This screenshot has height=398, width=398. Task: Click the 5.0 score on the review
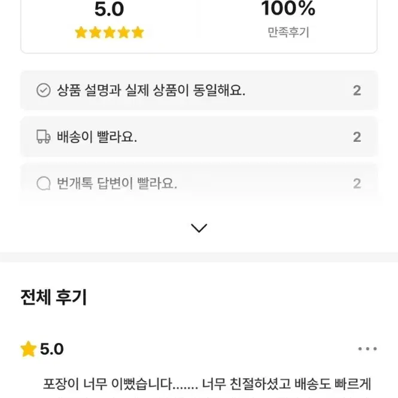click(52, 349)
